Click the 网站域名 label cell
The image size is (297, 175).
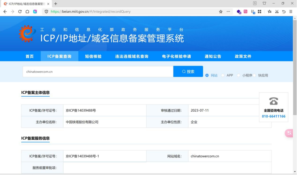167,156
